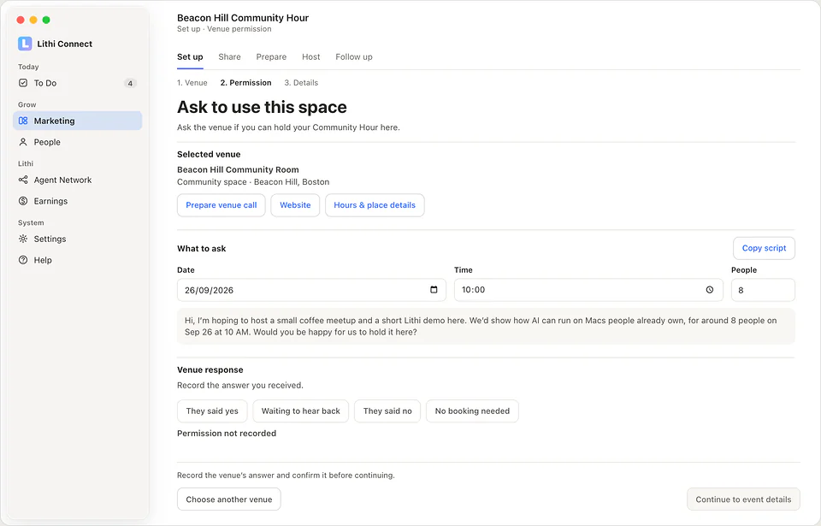Click Choose another venue
Screen dimensions: 821x526
pos(229,499)
